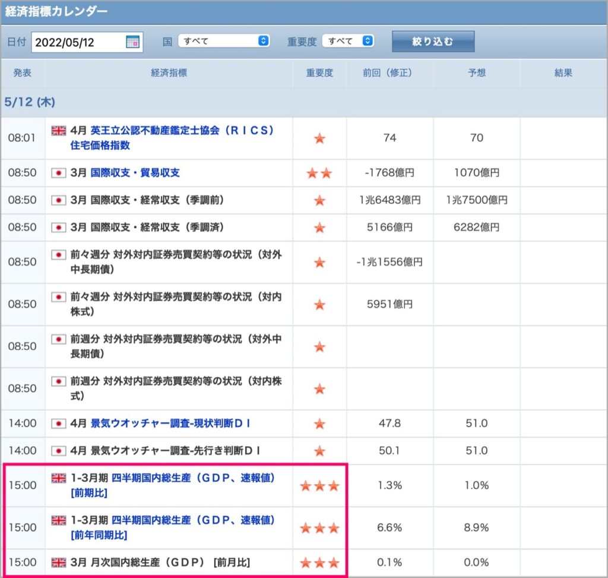Click the 絞り込む filter button
The width and height of the screenshot is (608, 578).
(433, 42)
